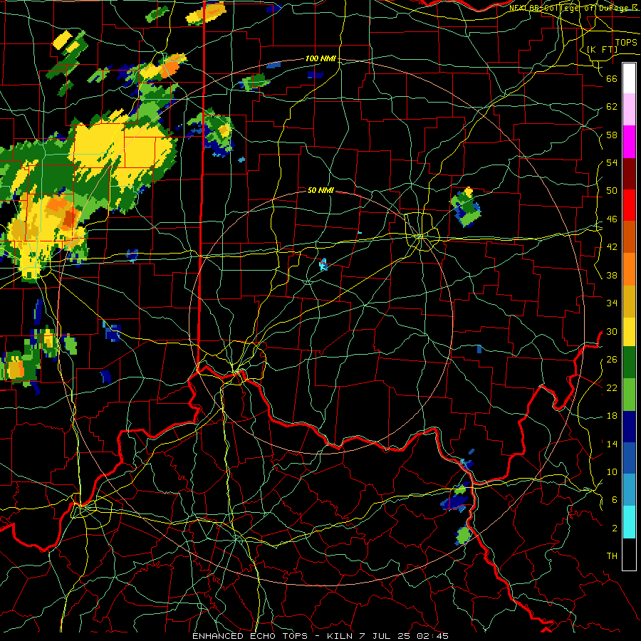Click the 38 legend value
Viewport: 641px width, 641px height.
click(x=612, y=275)
